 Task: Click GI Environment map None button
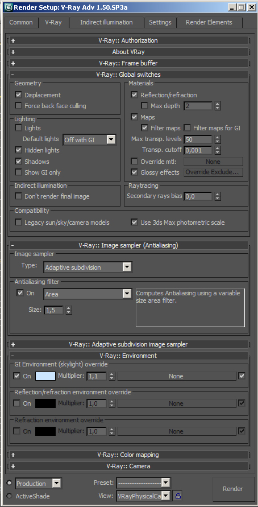176,376
